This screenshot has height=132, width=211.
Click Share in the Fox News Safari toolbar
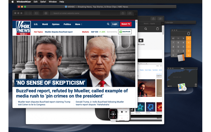pyautogui.click(x=123, y=13)
